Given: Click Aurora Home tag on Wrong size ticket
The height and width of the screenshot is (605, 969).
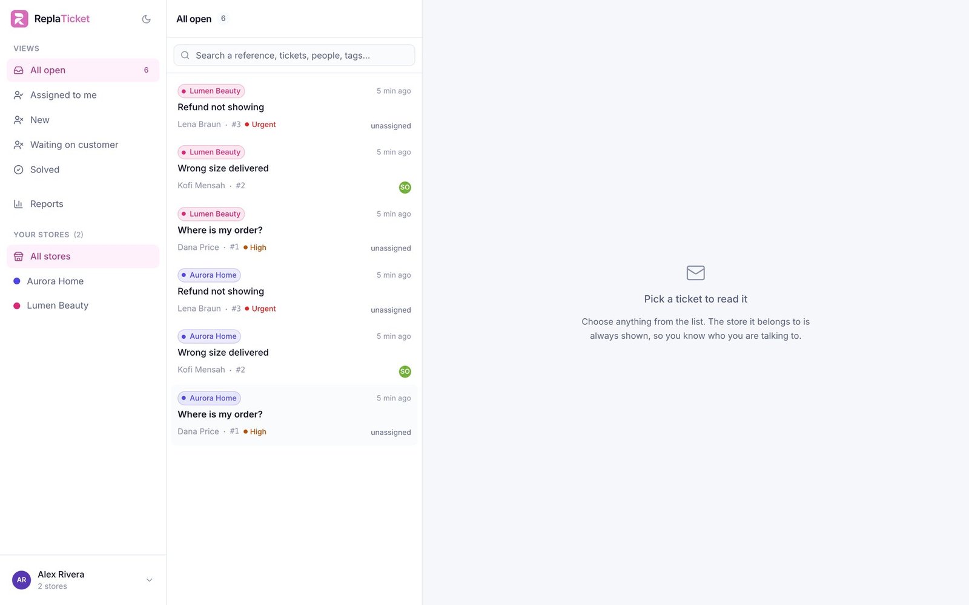Looking at the screenshot, I should tap(209, 336).
